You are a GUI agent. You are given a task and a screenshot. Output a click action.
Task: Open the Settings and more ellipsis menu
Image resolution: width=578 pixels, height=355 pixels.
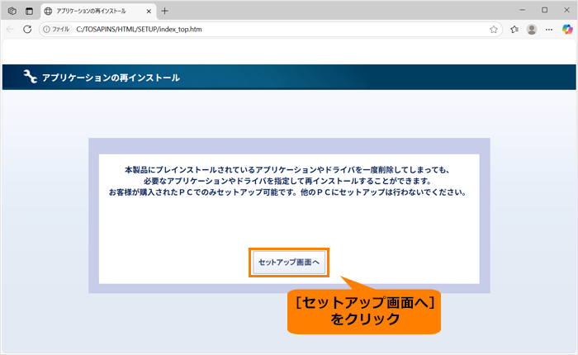pyautogui.click(x=549, y=30)
